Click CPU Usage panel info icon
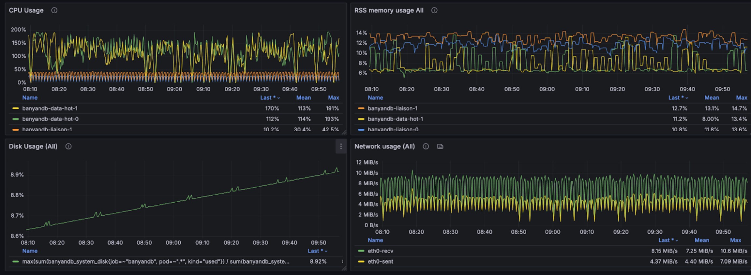751x275 pixels. [54, 10]
